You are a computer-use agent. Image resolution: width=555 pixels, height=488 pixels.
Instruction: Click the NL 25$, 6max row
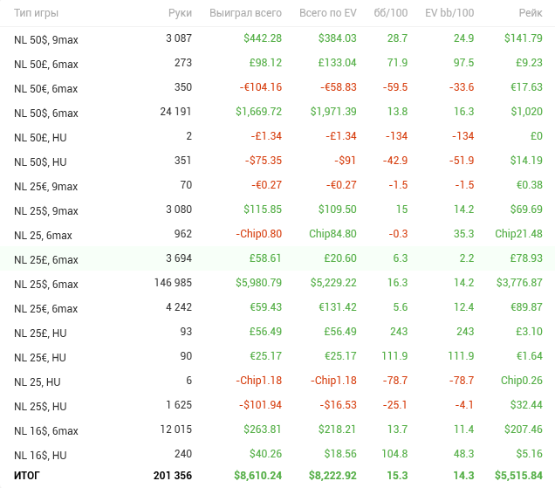pos(277,283)
